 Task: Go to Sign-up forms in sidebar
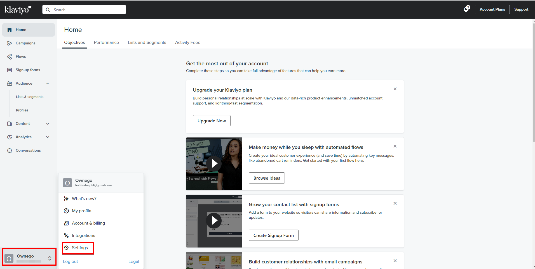pos(29,70)
